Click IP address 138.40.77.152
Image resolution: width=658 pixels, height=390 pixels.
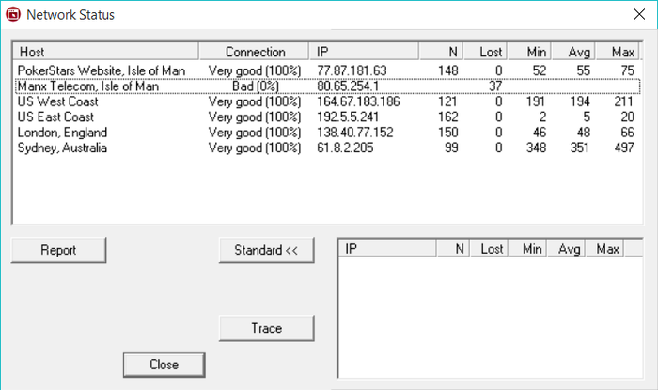355,133
